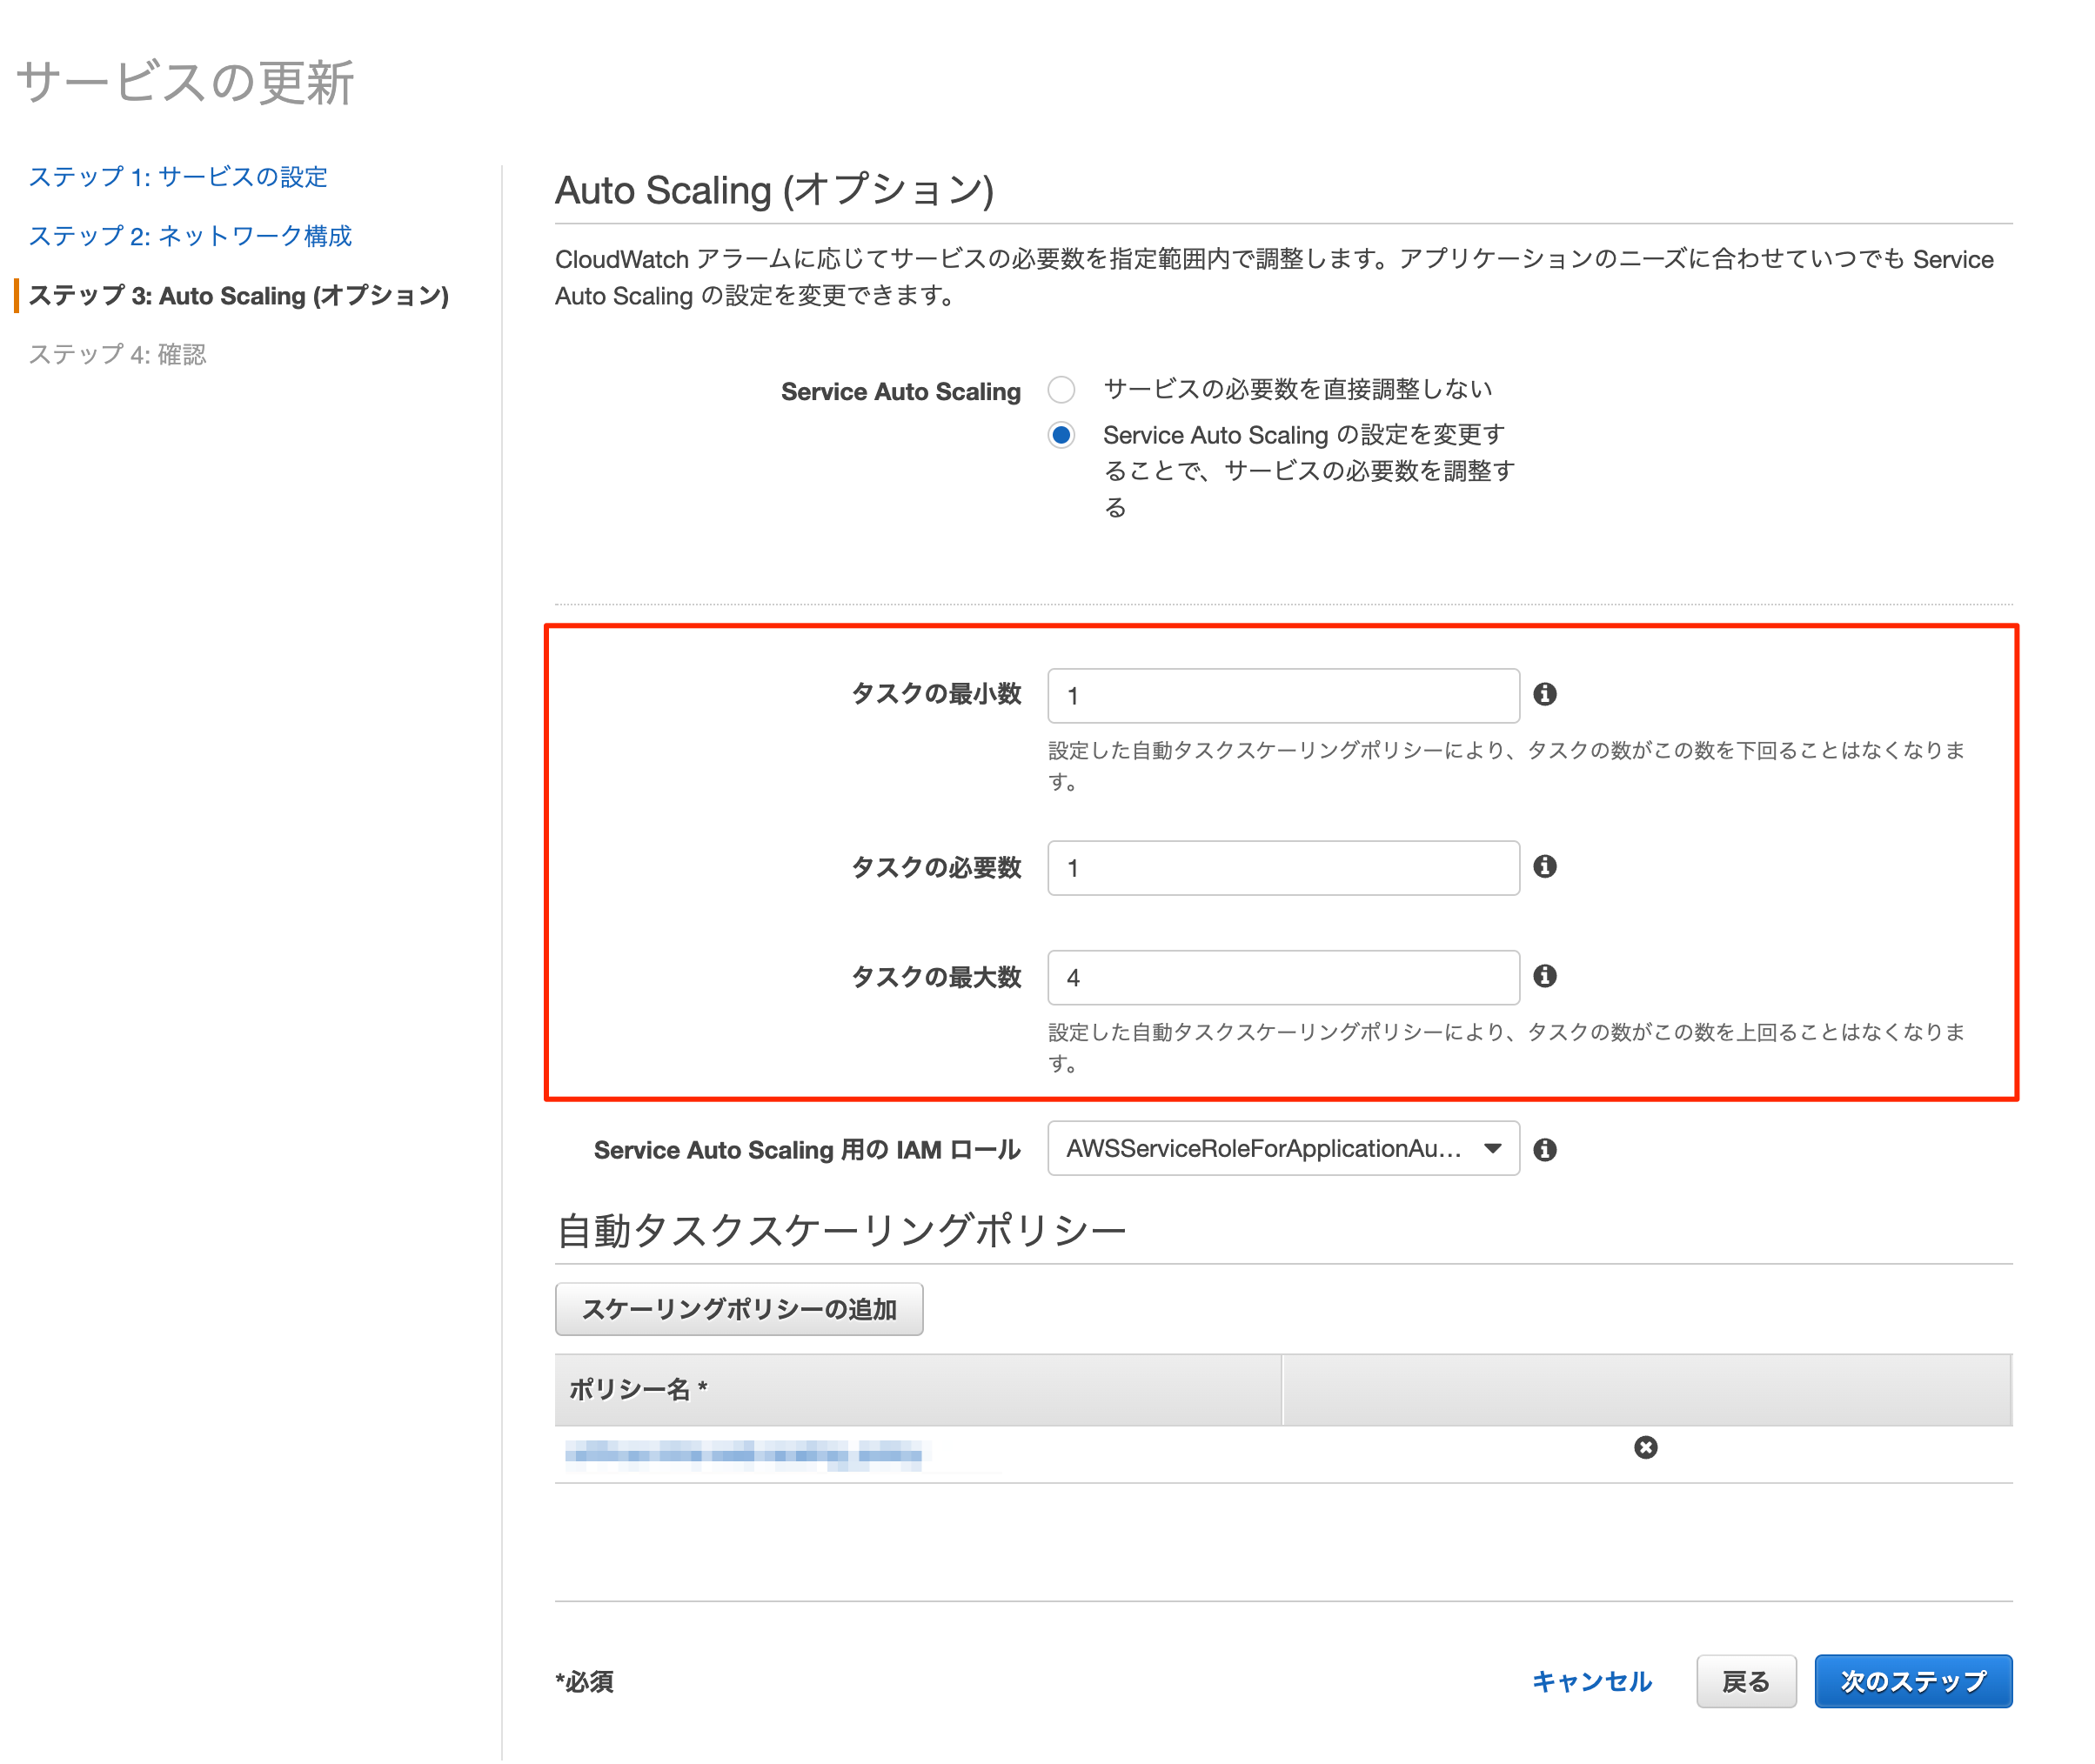
Task: Go to ステップ 2: ネットワーク構成
Action: (190, 236)
